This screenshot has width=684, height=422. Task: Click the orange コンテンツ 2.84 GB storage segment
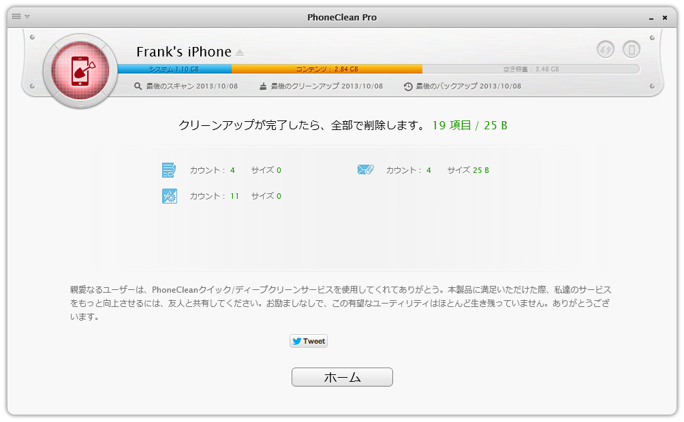click(x=327, y=69)
